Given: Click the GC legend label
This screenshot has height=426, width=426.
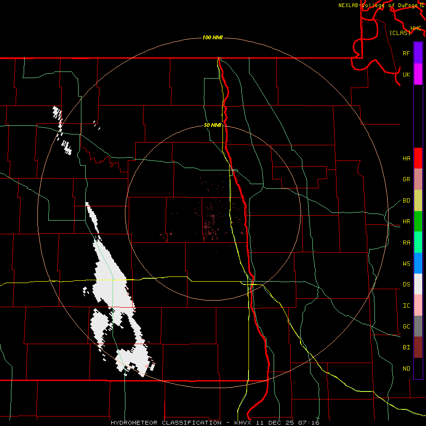Looking at the screenshot, I should [406, 327].
